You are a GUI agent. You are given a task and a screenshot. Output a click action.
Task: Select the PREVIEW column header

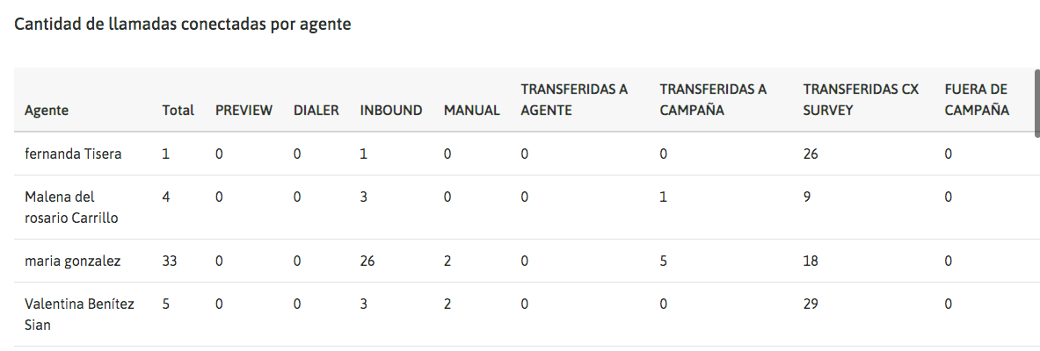[244, 111]
